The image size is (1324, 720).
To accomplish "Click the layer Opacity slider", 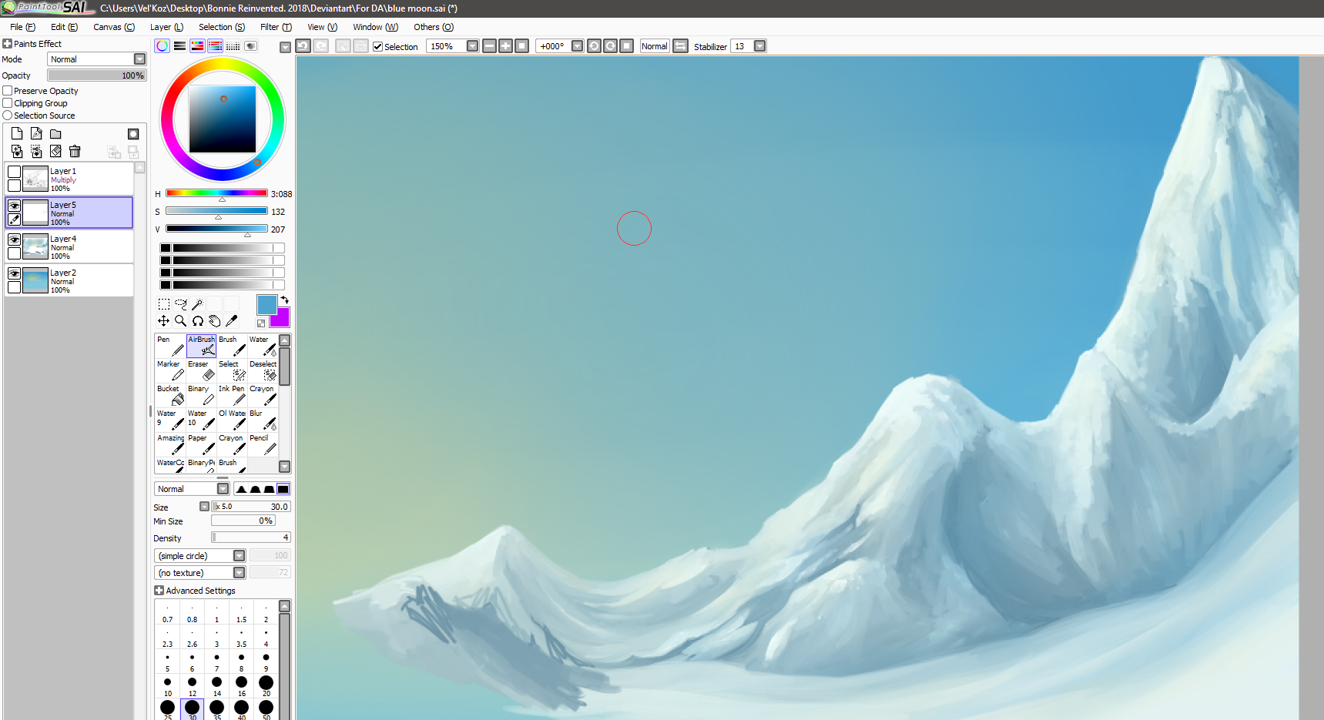I will (x=96, y=75).
